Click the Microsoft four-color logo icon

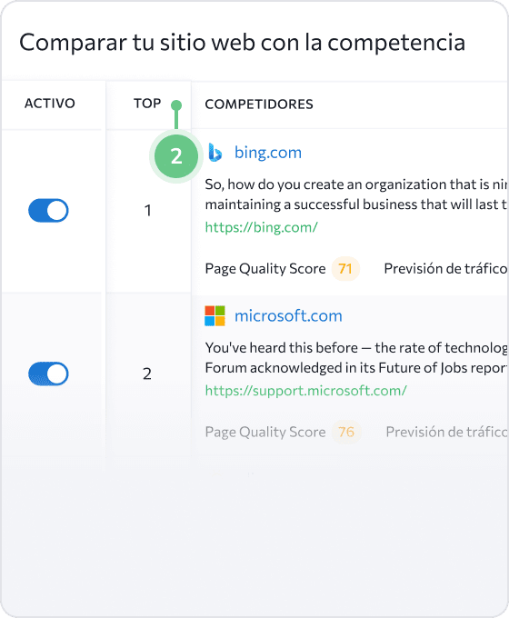[x=215, y=315]
